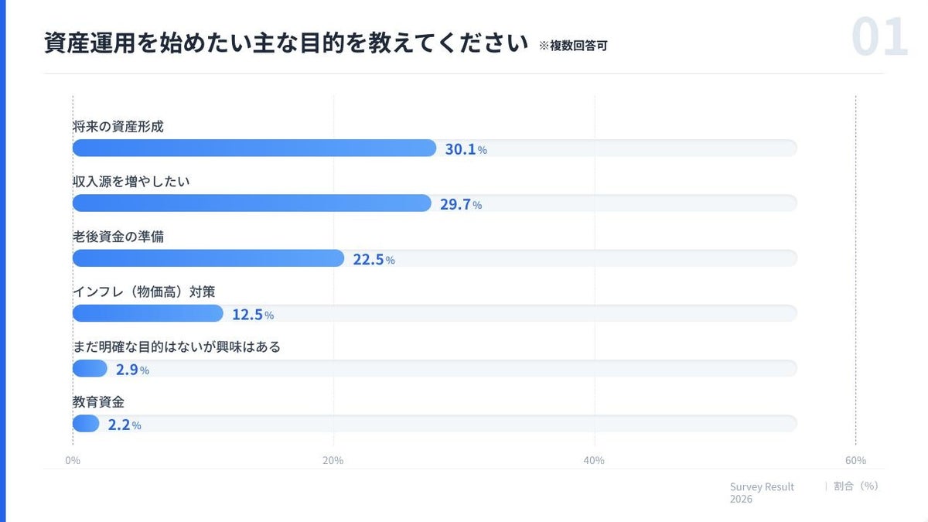Click the 将来の資産形成 blue bar

point(254,148)
